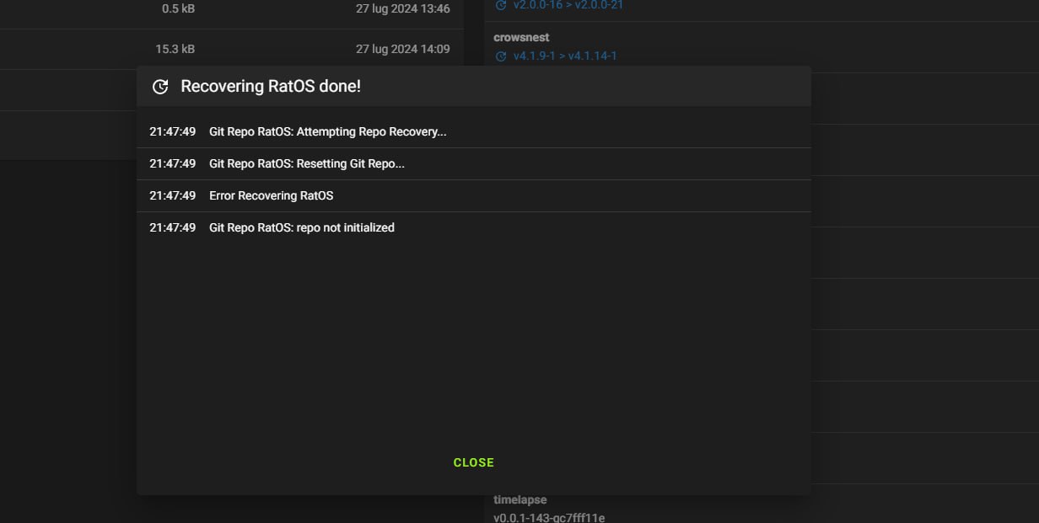
Task: Select the crowsnest component name
Action: click(521, 38)
